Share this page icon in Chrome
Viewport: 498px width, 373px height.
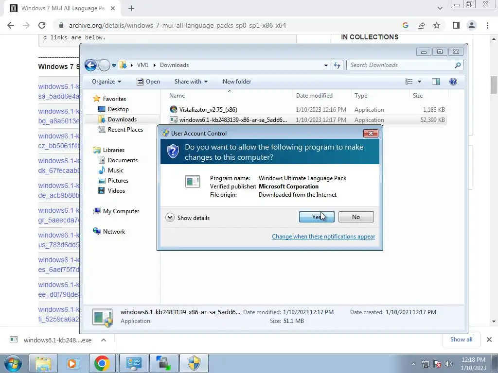point(421,25)
